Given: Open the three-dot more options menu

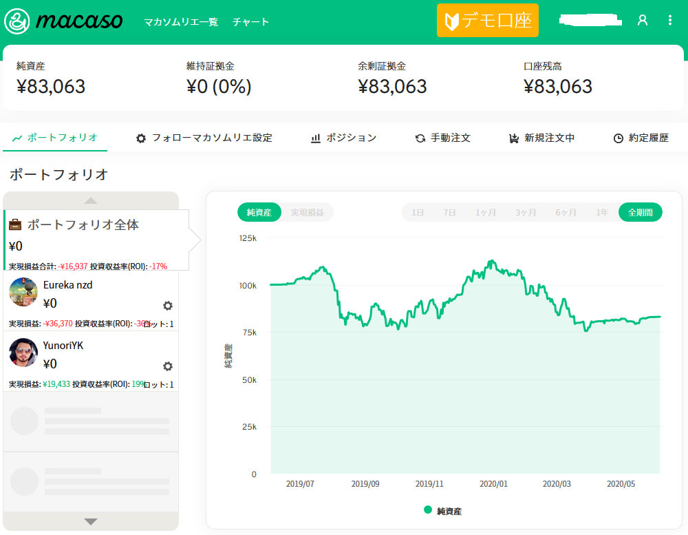Looking at the screenshot, I should pyautogui.click(x=670, y=21).
